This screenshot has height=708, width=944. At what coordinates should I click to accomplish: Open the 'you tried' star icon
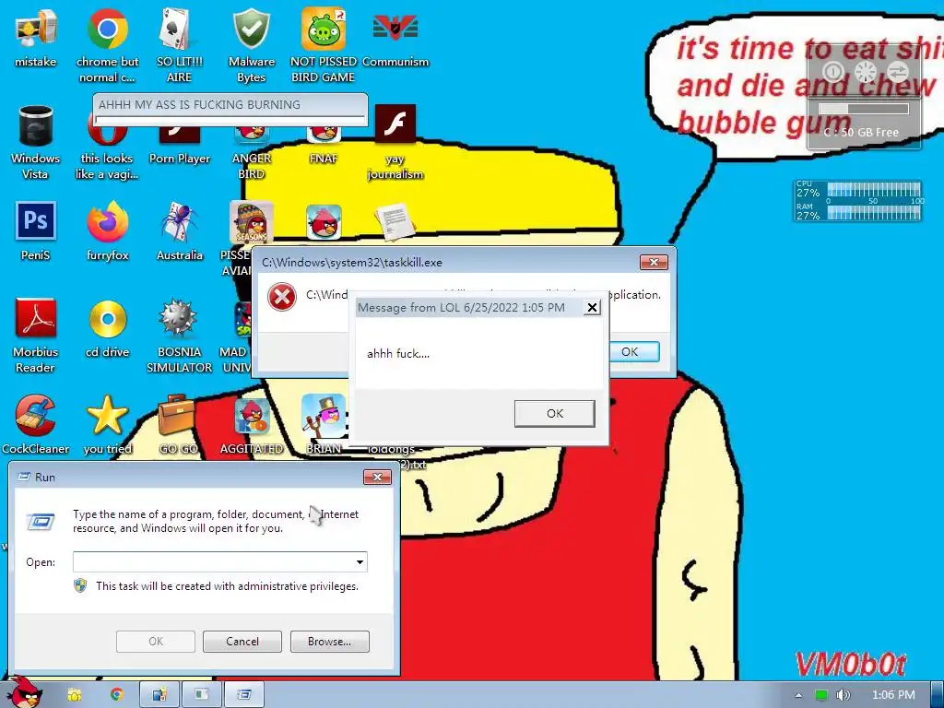point(107,425)
